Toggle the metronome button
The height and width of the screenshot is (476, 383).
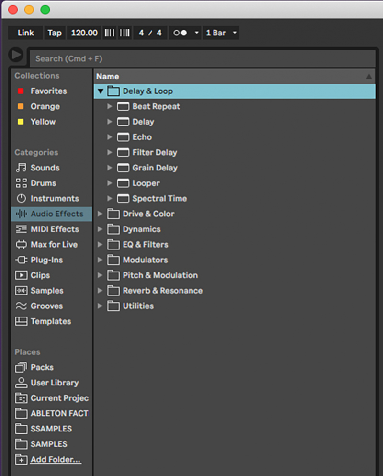pyautogui.click(x=180, y=33)
